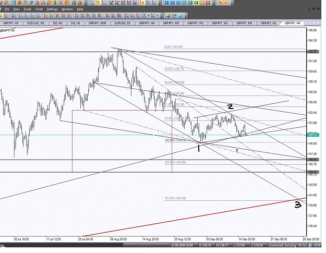This screenshot has width=326, height=253.
Task: Switch chart to M5 timeframe button
Action: point(173,3)
